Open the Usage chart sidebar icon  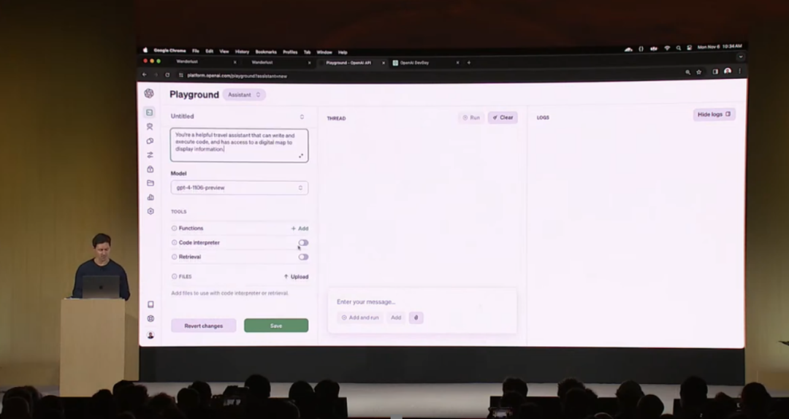pos(150,197)
